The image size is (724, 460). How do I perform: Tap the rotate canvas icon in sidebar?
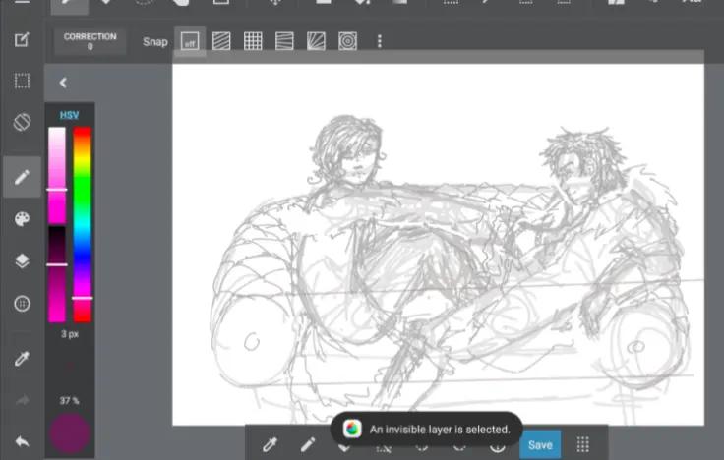(x=22, y=122)
